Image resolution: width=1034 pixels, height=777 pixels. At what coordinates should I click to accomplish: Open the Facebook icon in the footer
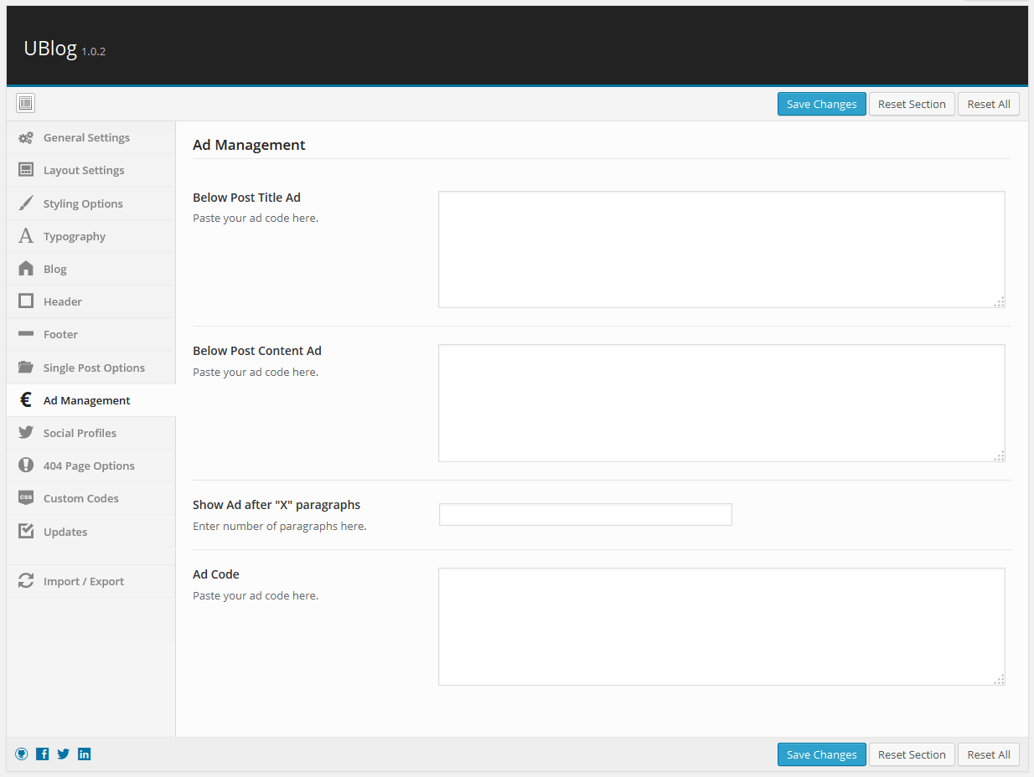43,754
